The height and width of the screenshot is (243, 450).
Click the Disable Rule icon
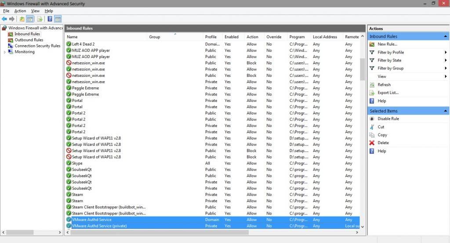tap(372, 119)
